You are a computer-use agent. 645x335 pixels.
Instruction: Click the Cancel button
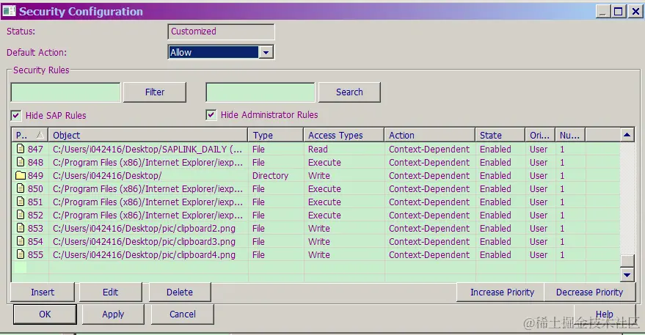coord(183,314)
